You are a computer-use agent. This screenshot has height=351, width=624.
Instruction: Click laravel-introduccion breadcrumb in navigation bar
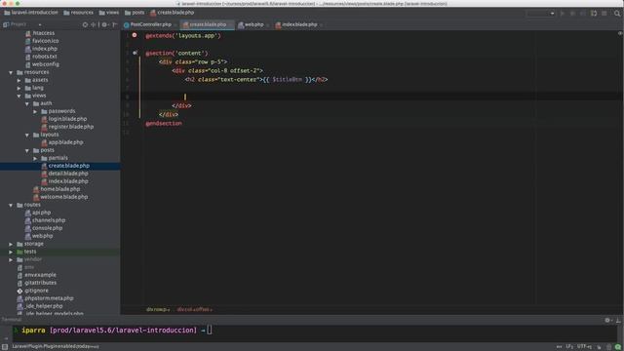pyautogui.click(x=31, y=13)
